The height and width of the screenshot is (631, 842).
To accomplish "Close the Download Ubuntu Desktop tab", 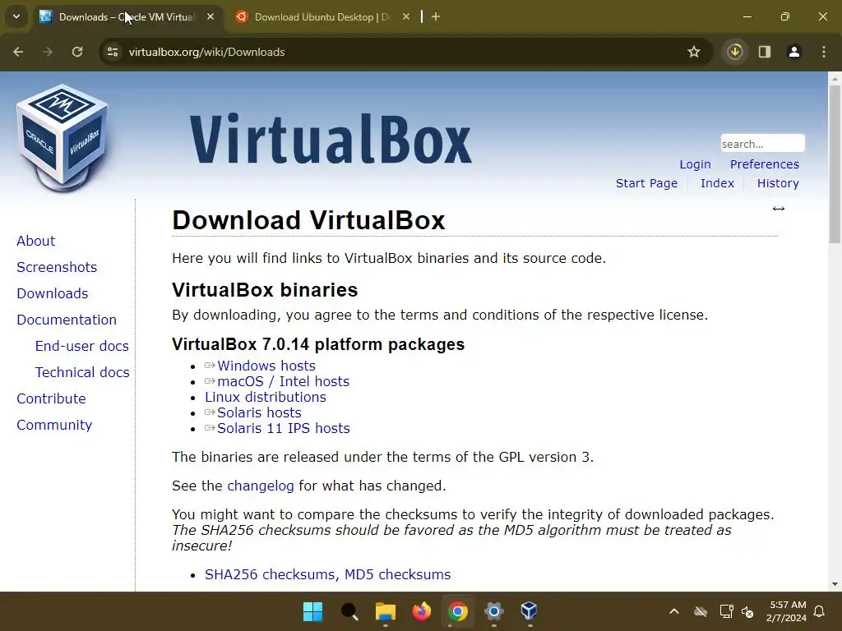I will (x=406, y=16).
